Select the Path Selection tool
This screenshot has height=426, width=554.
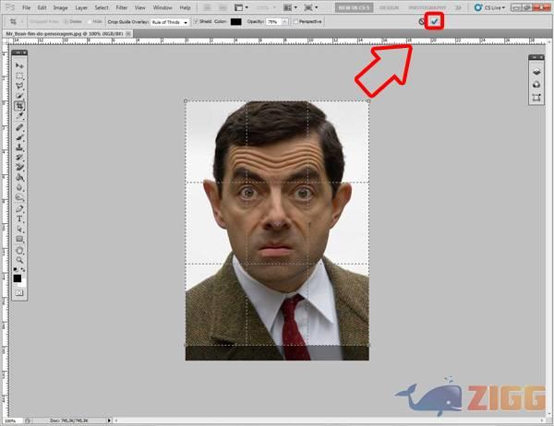click(x=19, y=229)
